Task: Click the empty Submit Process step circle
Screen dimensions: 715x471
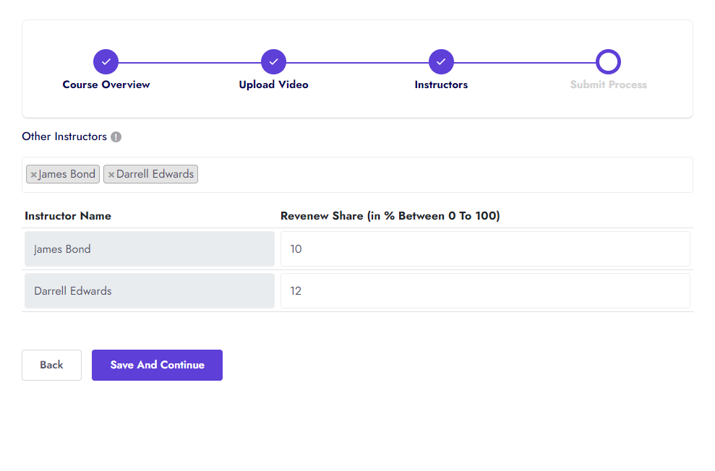Action: (x=608, y=62)
